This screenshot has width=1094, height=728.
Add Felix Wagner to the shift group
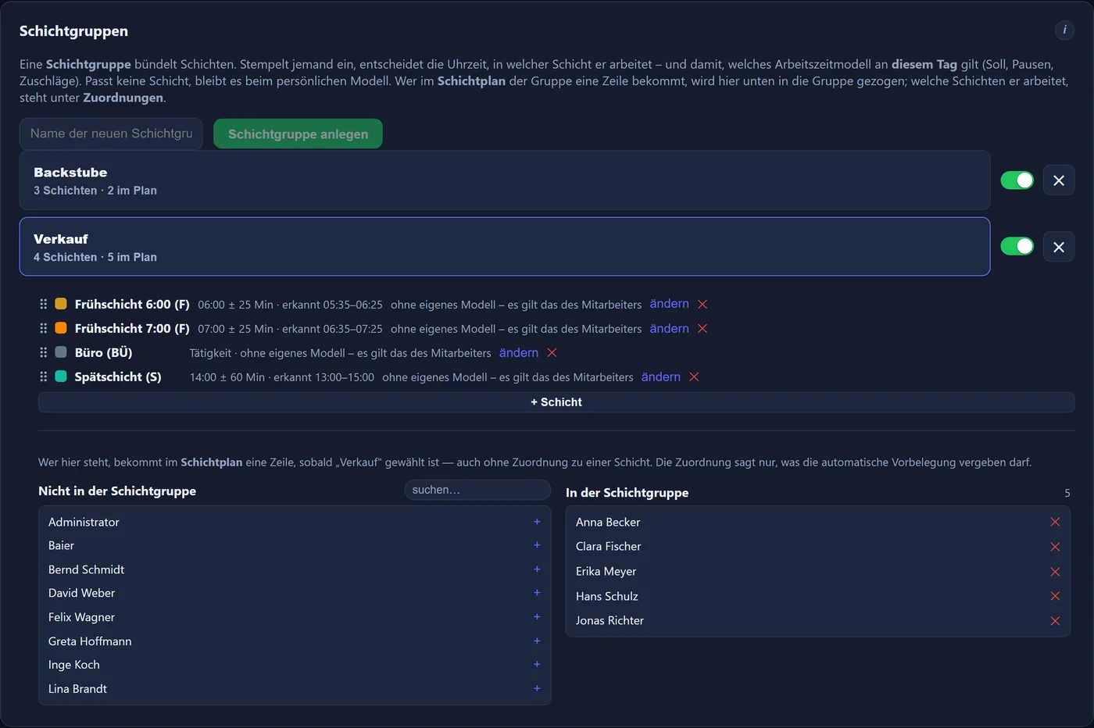pyautogui.click(x=537, y=617)
